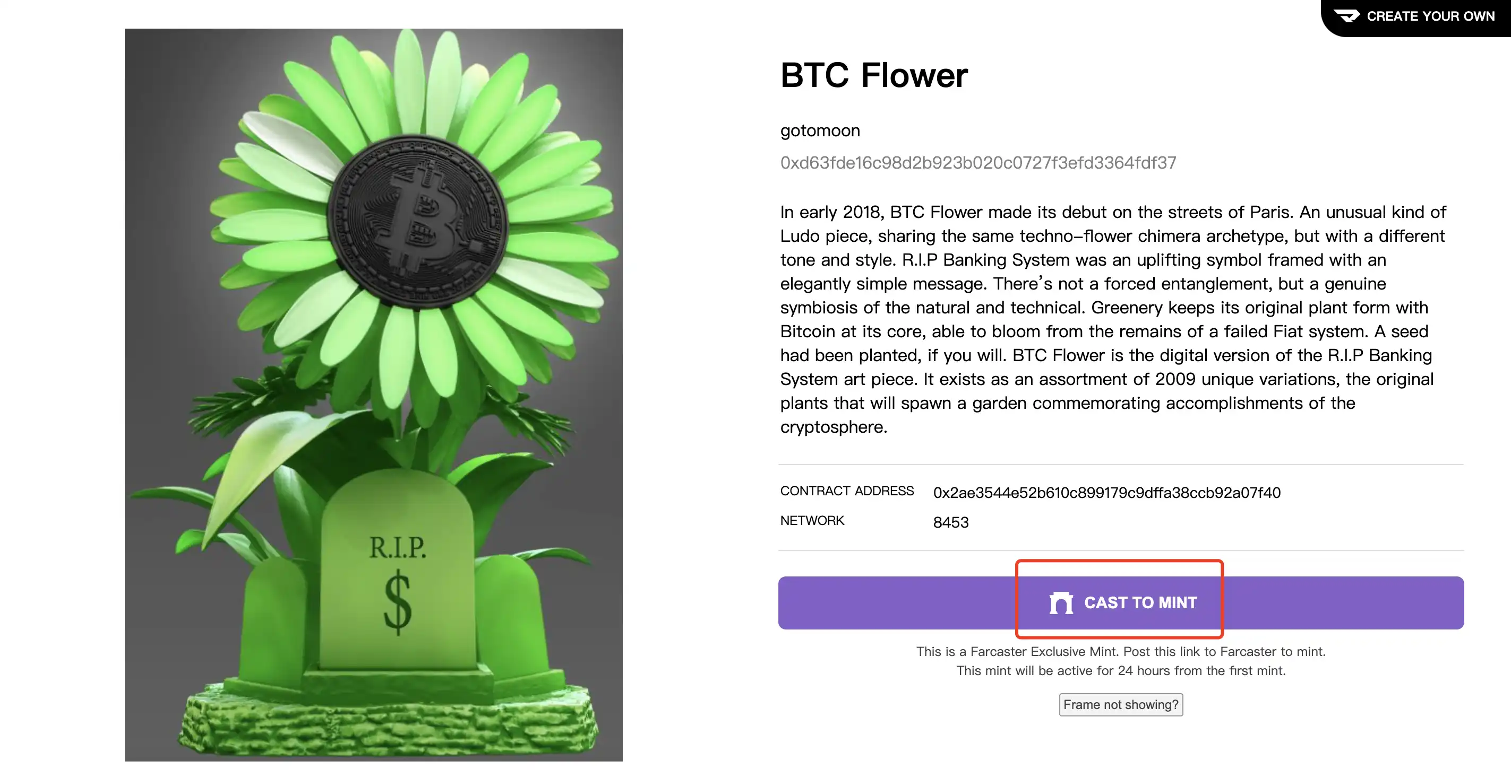Click the BTC Flower title heading
This screenshot has width=1511, height=770.
[873, 76]
